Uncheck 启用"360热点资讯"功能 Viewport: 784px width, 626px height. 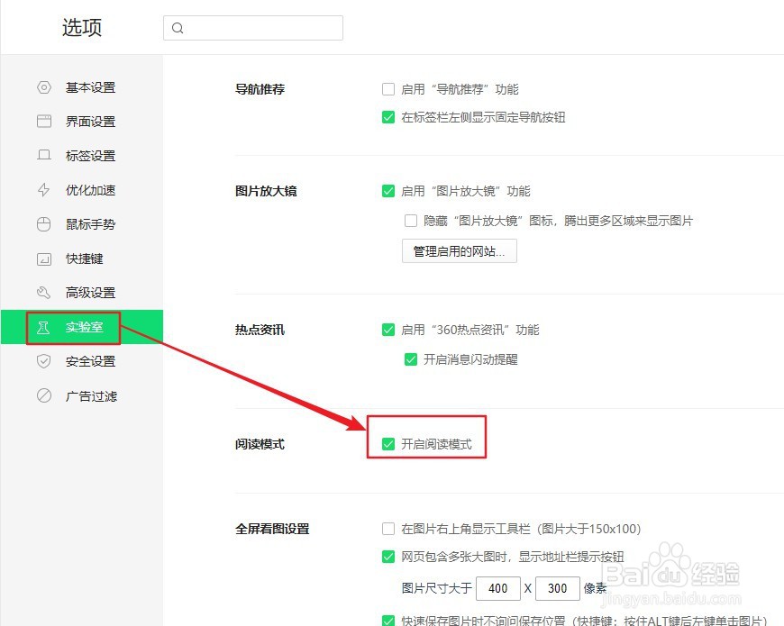[x=388, y=330]
